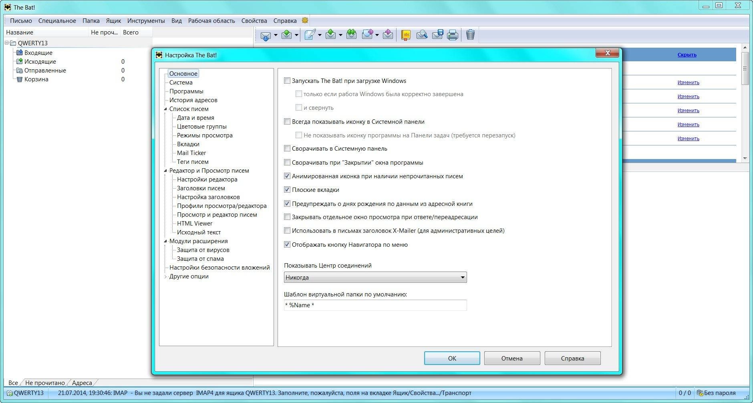Click the reply envelope icon
Image resolution: width=753 pixels, height=403 pixels.
click(331, 35)
